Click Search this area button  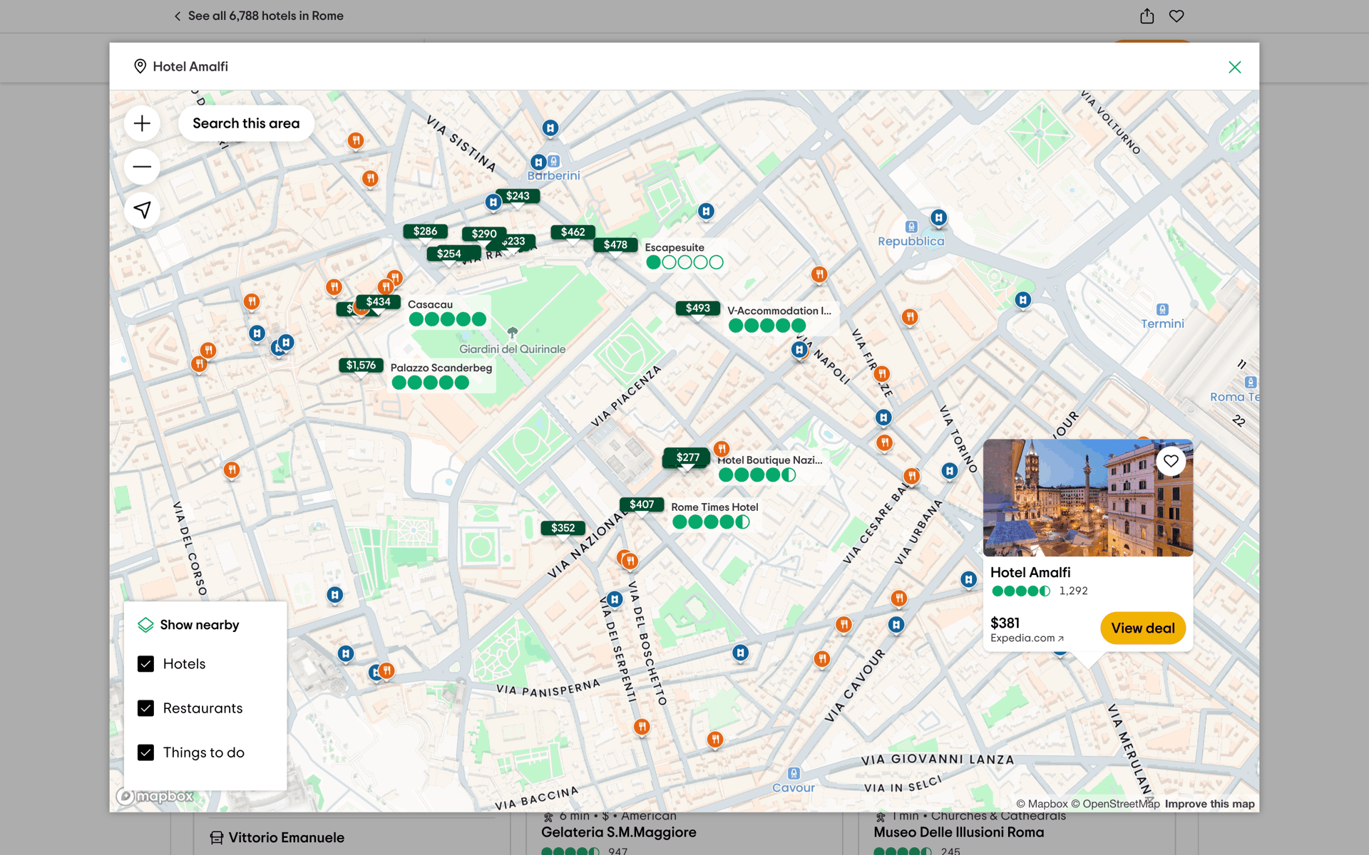[x=246, y=123]
